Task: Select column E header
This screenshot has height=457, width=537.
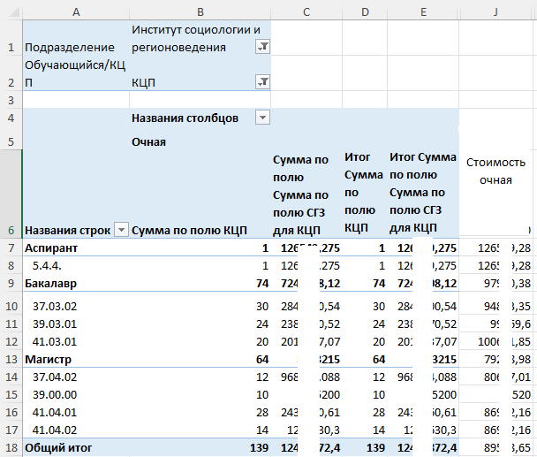Action: (423, 11)
